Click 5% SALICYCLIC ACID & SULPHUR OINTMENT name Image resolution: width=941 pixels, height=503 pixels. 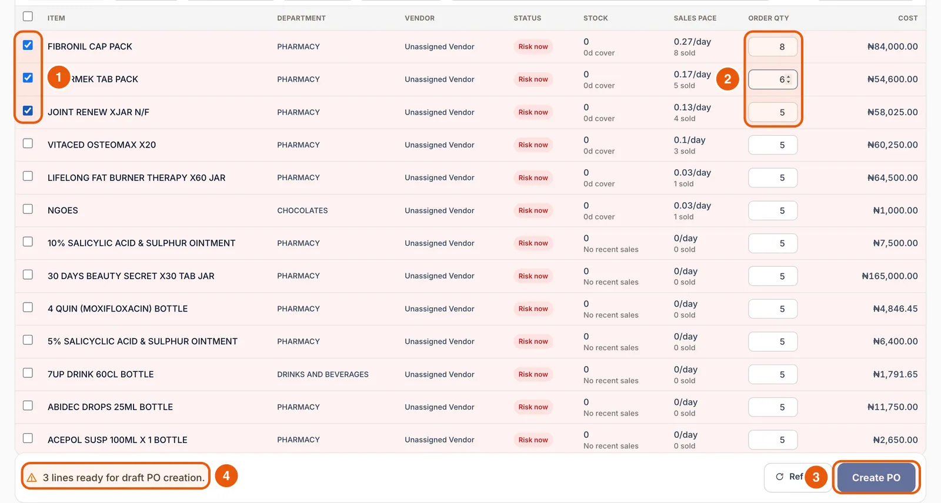click(142, 341)
